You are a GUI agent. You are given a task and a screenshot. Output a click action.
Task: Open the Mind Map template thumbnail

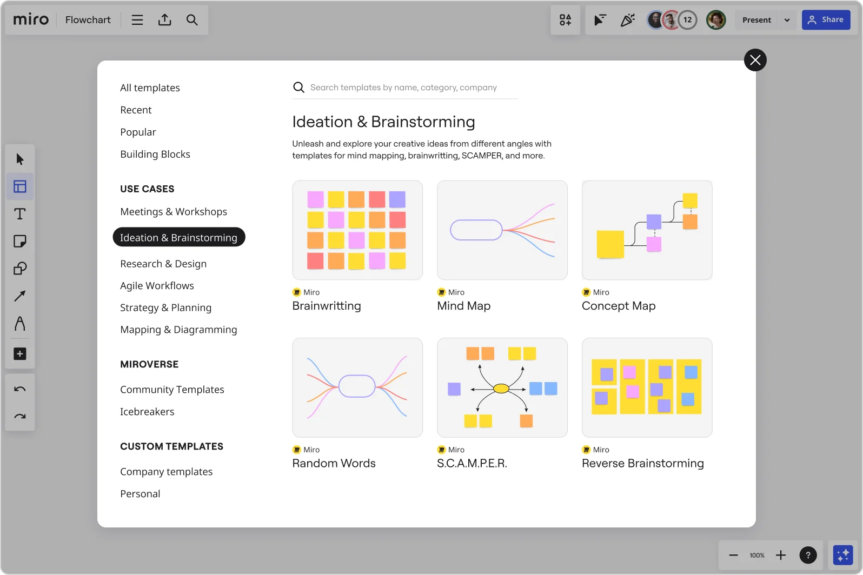502,230
